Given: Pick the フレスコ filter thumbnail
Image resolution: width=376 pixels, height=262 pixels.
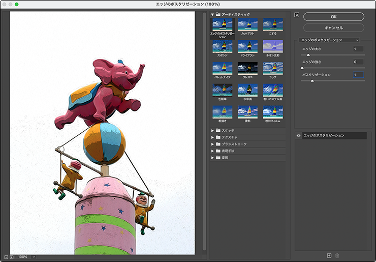Looking at the screenshot, I should [247, 68].
